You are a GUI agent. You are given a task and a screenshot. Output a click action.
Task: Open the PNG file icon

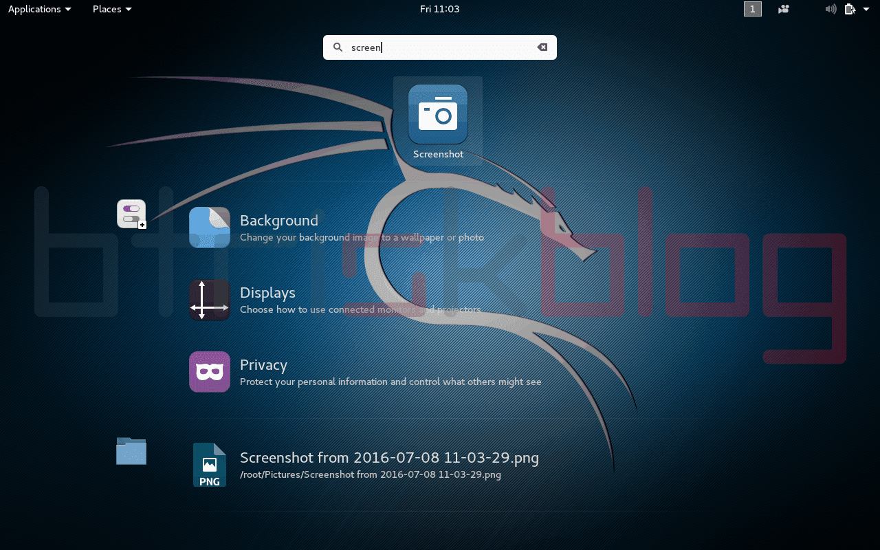(x=210, y=465)
